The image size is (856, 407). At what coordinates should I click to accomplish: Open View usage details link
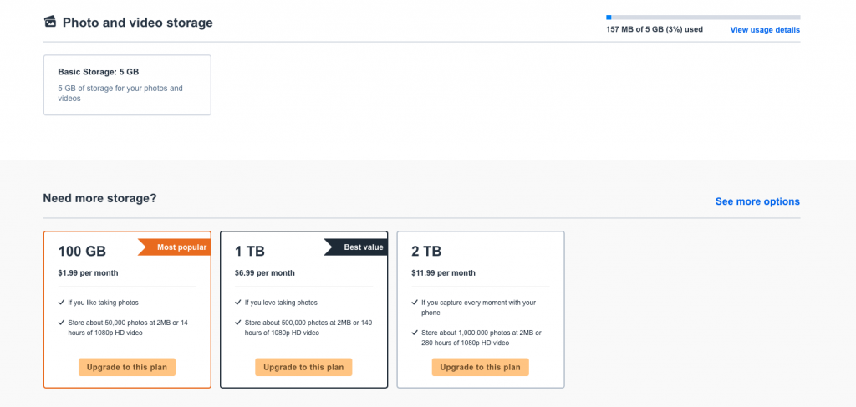765,30
